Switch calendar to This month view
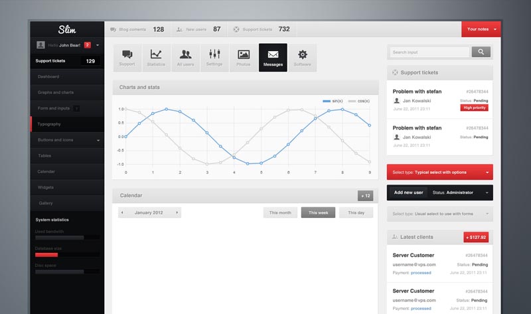Screen dimensions: 531x314 coord(279,212)
